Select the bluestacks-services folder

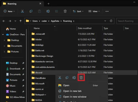[84, 61]
